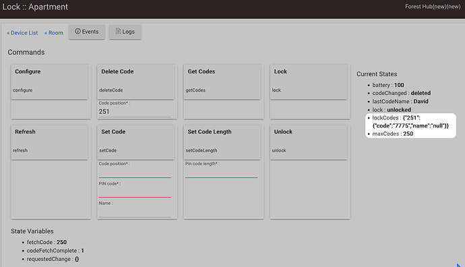Focus Set Code's Code position field

tap(135, 173)
